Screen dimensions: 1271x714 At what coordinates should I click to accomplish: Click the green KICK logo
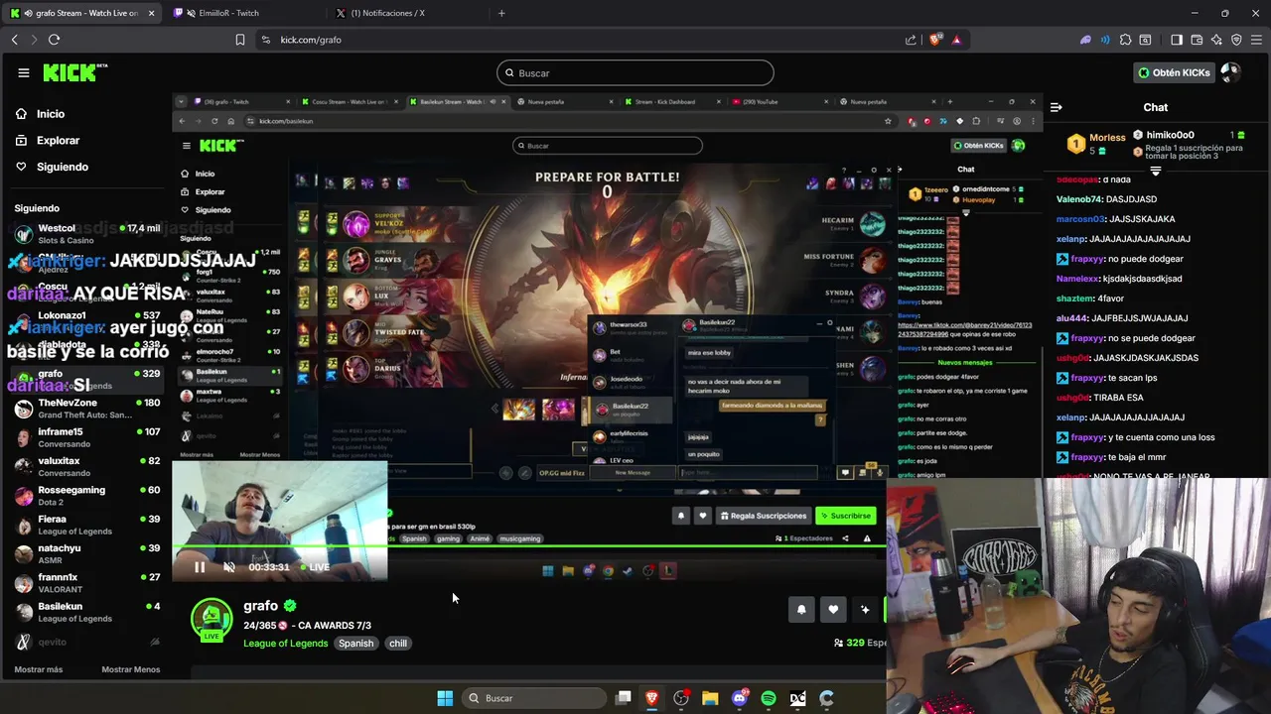[x=74, y=72]
